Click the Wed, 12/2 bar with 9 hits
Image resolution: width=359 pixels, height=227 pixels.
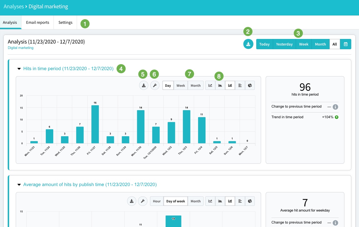[x=171, y=133]
